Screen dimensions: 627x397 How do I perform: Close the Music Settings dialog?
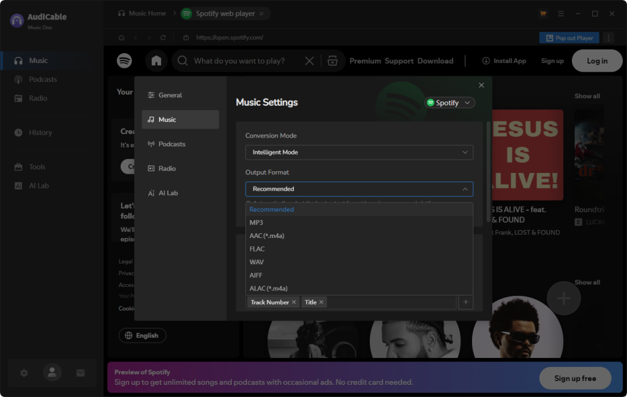[x=481, y=85]
